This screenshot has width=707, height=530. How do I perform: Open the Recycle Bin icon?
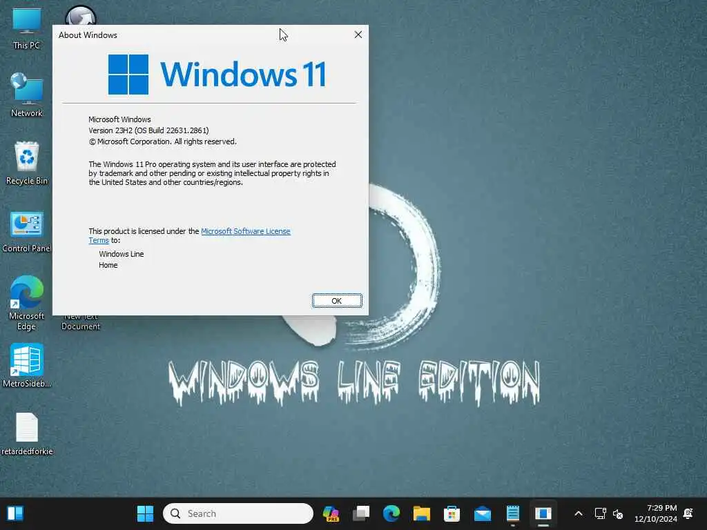coord(26,163)
